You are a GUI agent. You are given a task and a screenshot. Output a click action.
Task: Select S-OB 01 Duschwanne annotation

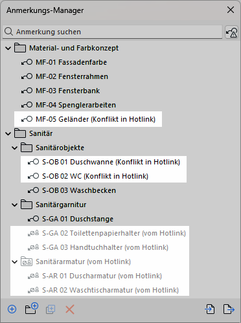click(104, 162)
